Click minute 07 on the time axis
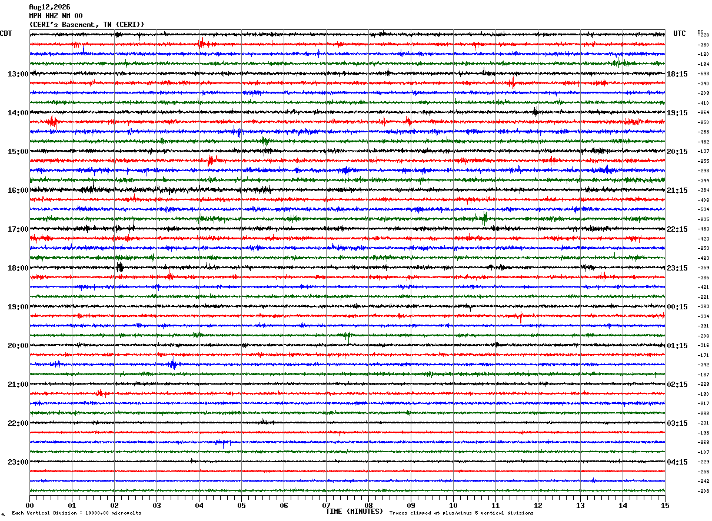 click(326, 505)
